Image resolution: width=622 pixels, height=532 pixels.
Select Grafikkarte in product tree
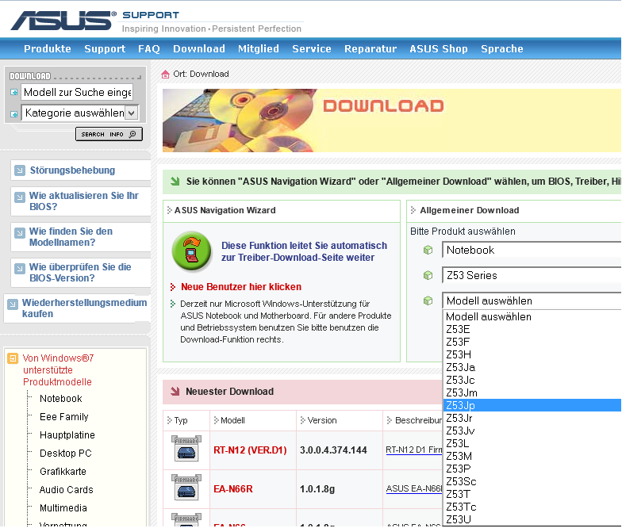pos(63,471)
